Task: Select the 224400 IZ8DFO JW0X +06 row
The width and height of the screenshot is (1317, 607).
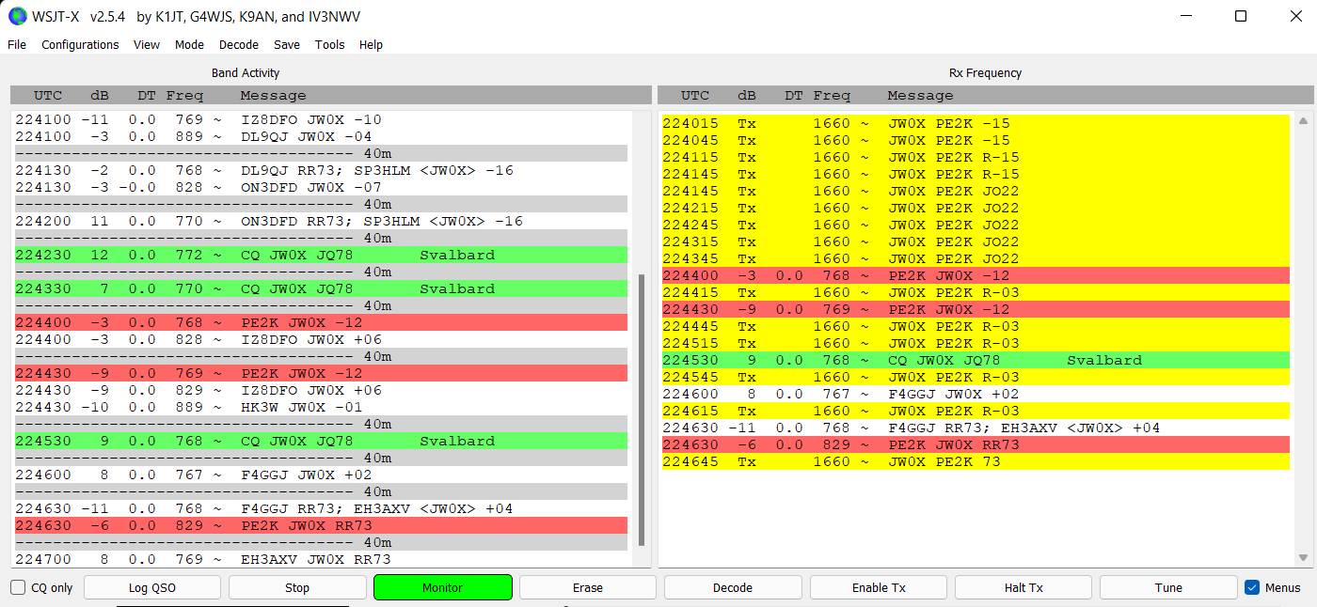Action: [321, 339]
